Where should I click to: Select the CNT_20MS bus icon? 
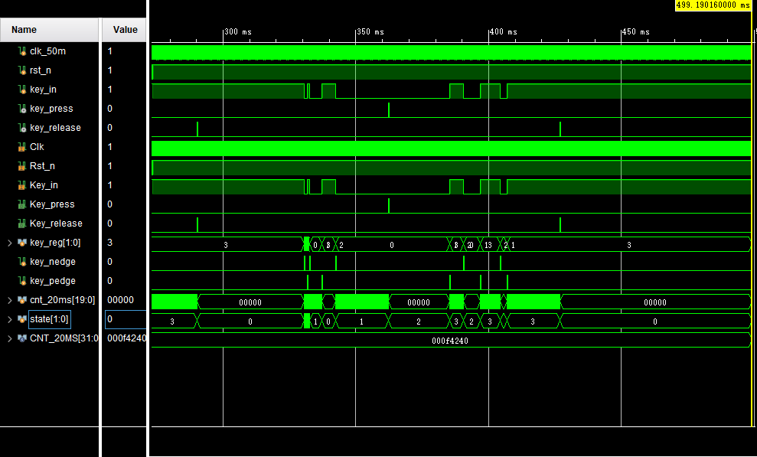click(x=21, y=338)
